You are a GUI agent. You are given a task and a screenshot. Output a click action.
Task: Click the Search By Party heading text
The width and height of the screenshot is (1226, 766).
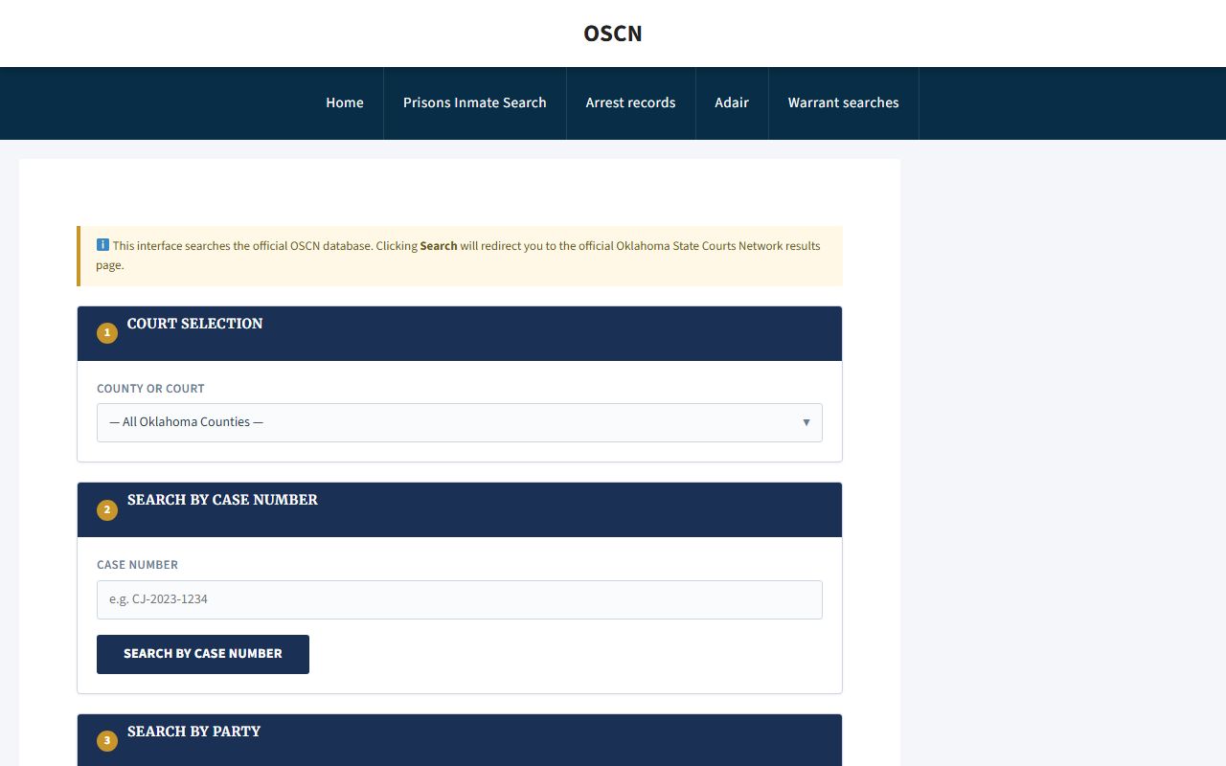point(194,732)
